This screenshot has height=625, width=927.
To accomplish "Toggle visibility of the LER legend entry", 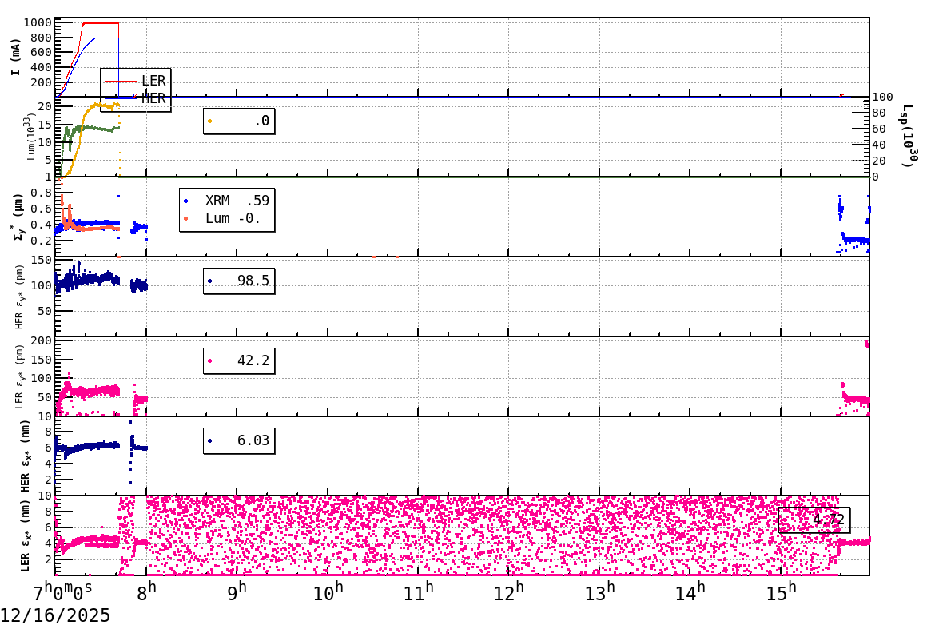I will point(153,81).
